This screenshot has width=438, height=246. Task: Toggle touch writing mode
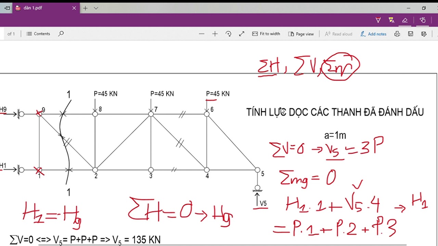423,20
